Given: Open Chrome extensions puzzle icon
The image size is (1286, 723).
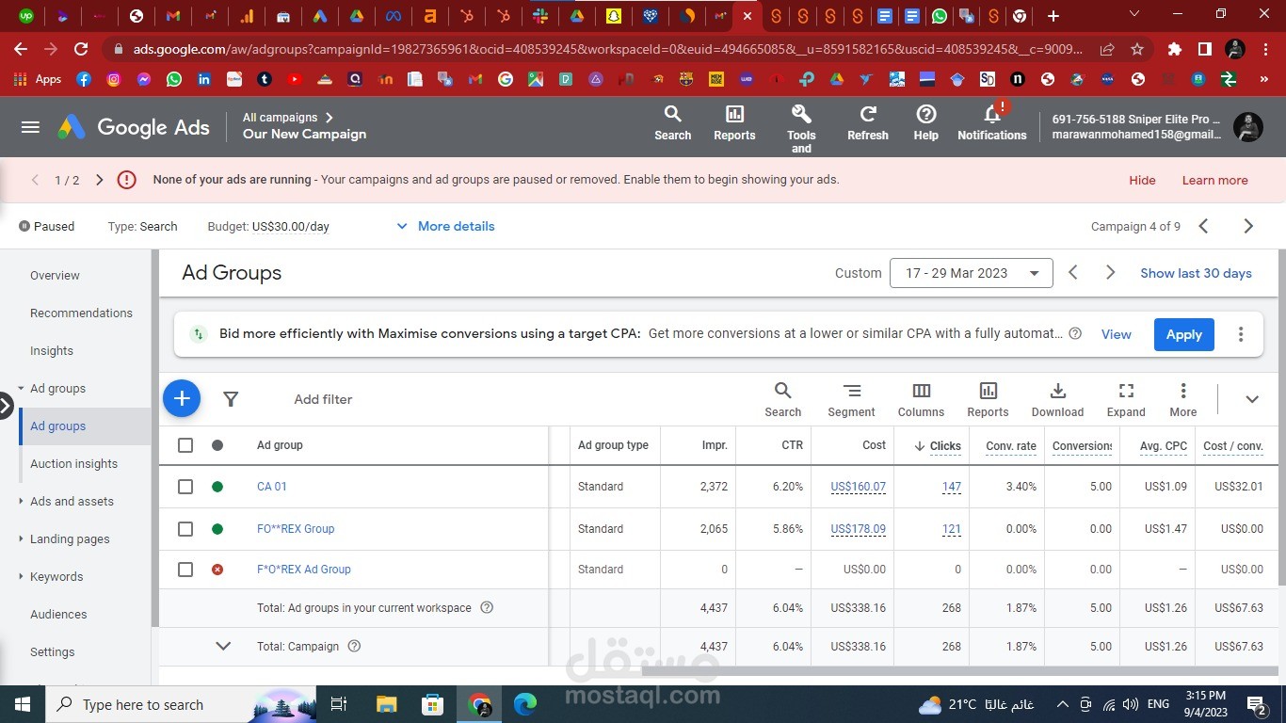Looking at the screenshot, I should pyautogui.click(x=1174, y=49).
